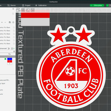Open the second Bambu PLA Basic filament dropdown
Screen dimensions: 111x111
[x=5, y=31]
